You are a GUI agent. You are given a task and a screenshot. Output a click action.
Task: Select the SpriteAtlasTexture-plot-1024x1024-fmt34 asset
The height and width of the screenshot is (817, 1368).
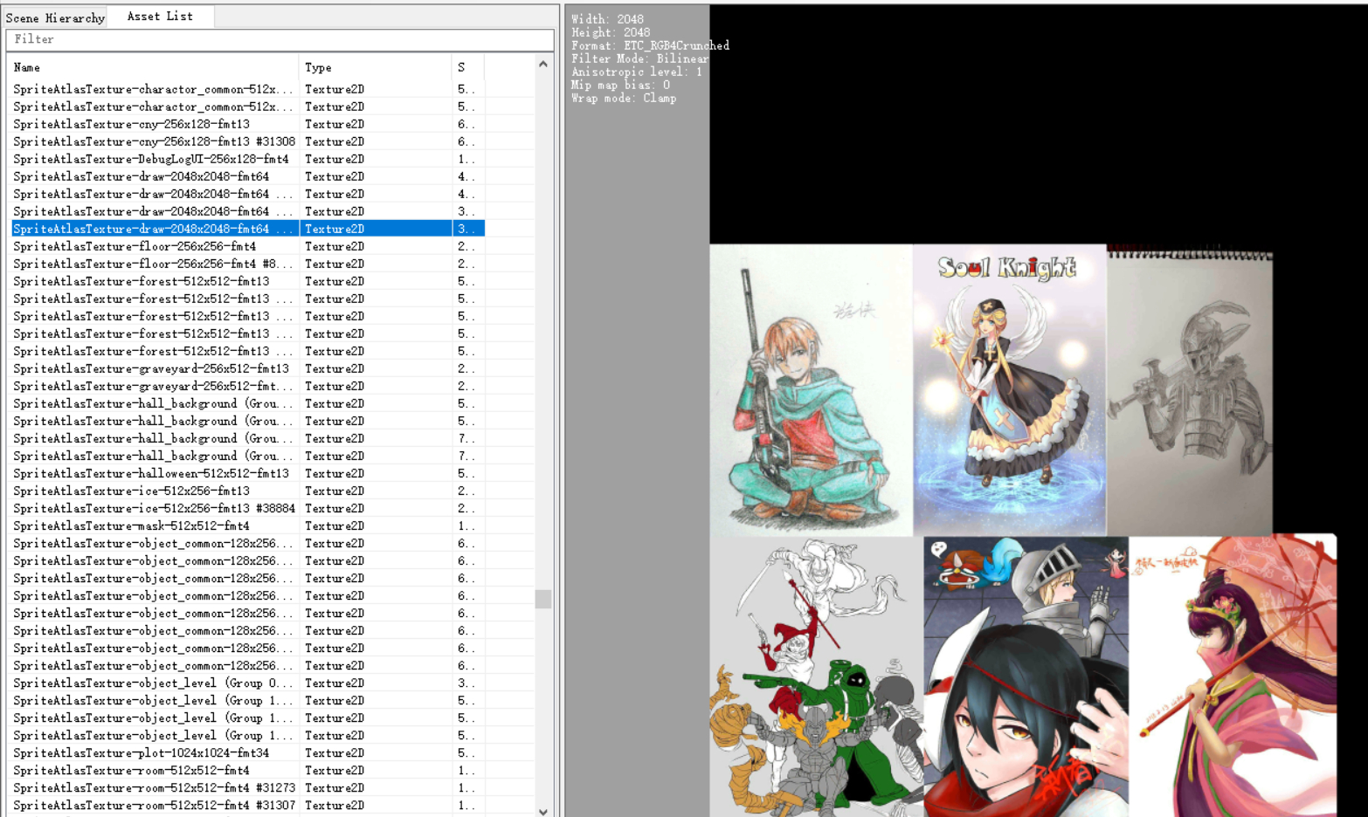click(x=248, y=752)
